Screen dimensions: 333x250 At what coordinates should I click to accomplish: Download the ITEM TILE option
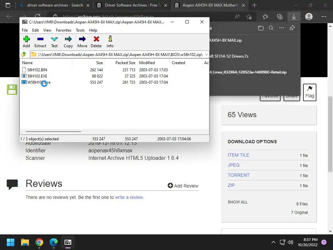[x=238, y=155]
